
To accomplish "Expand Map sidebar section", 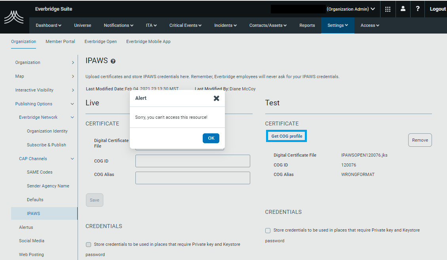I will point(73,76).
